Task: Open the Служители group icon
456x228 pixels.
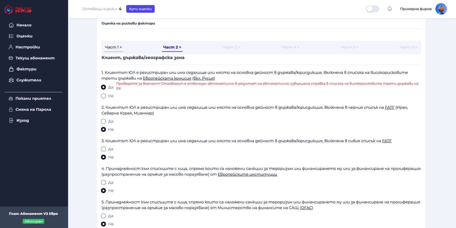Action: (x=11, y=80)
